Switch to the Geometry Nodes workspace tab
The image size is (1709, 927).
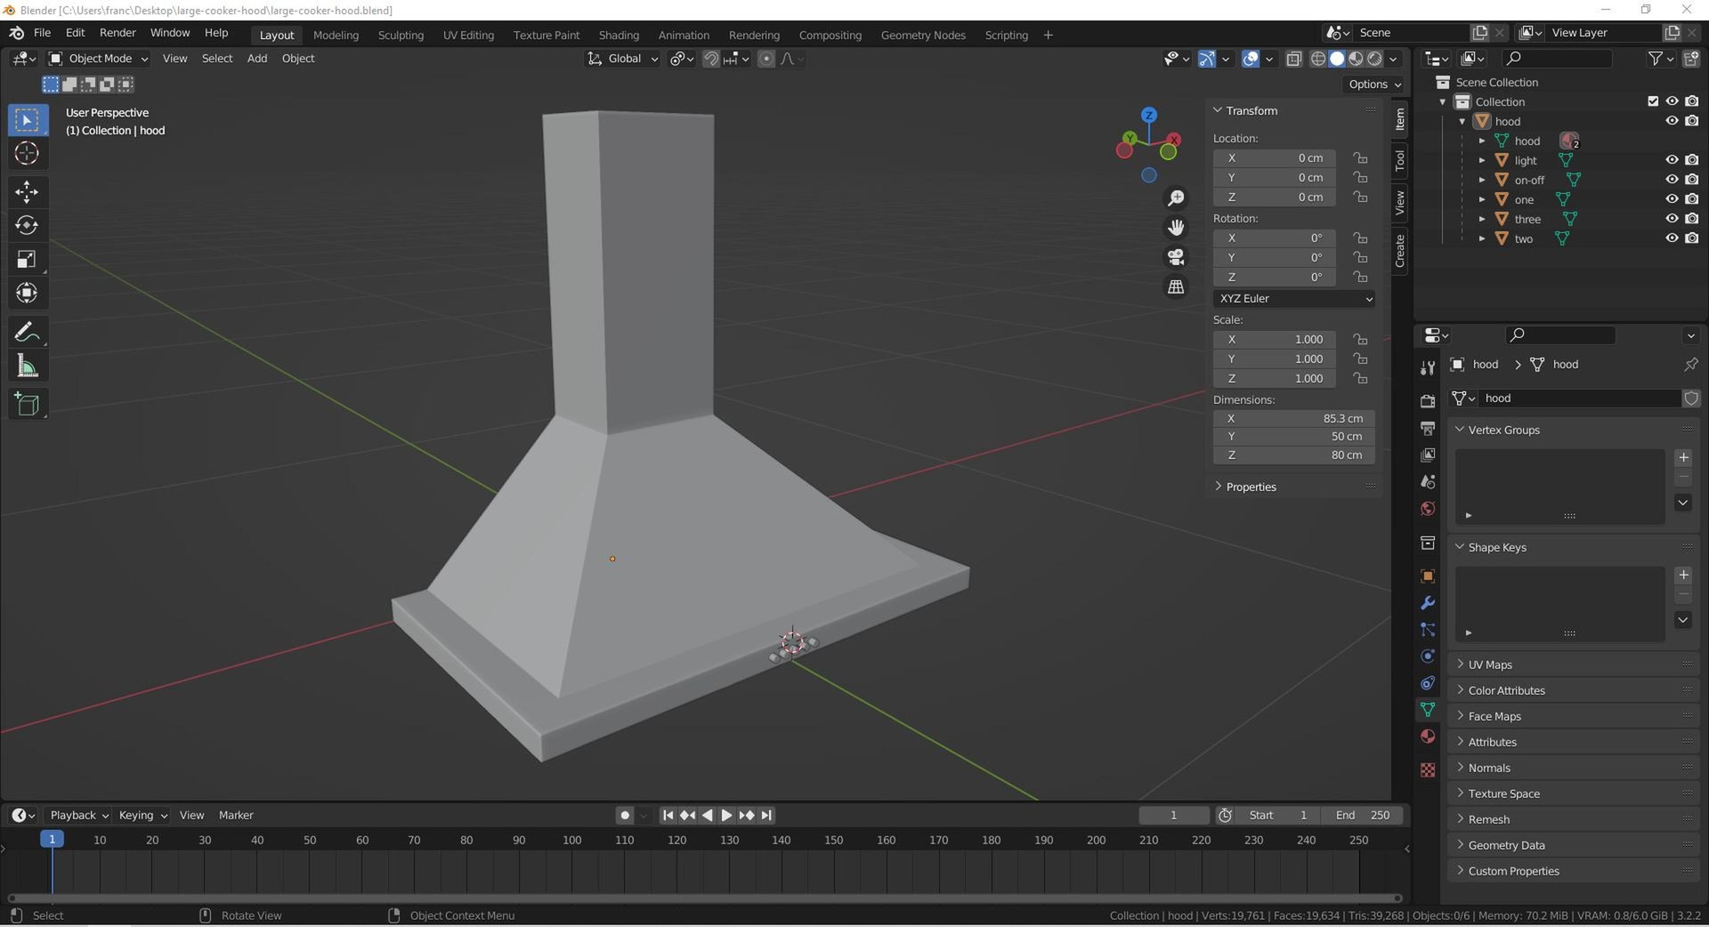coord(923,35)
